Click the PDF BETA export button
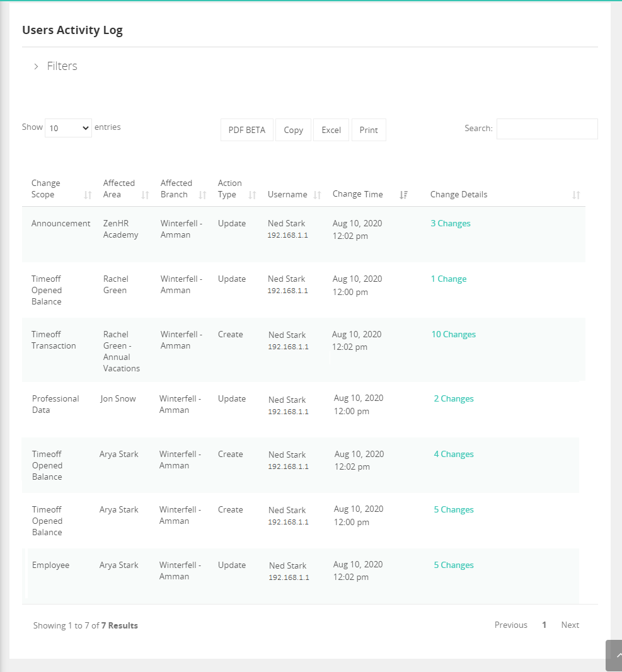This screenshot has height=672, width=622. click(247, 130)
